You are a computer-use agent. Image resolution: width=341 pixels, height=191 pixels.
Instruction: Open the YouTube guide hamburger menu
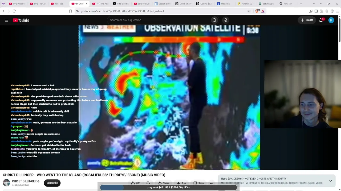click(6, 20)
